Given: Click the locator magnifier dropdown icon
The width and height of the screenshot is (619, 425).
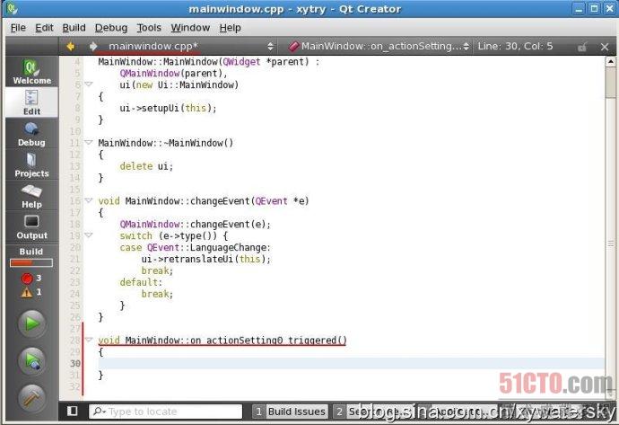Looking at the screenshot, I should [99, 412].
